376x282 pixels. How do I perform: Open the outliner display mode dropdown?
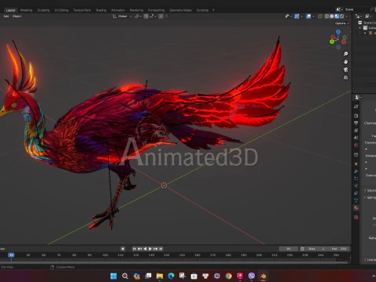pos(359,16)
